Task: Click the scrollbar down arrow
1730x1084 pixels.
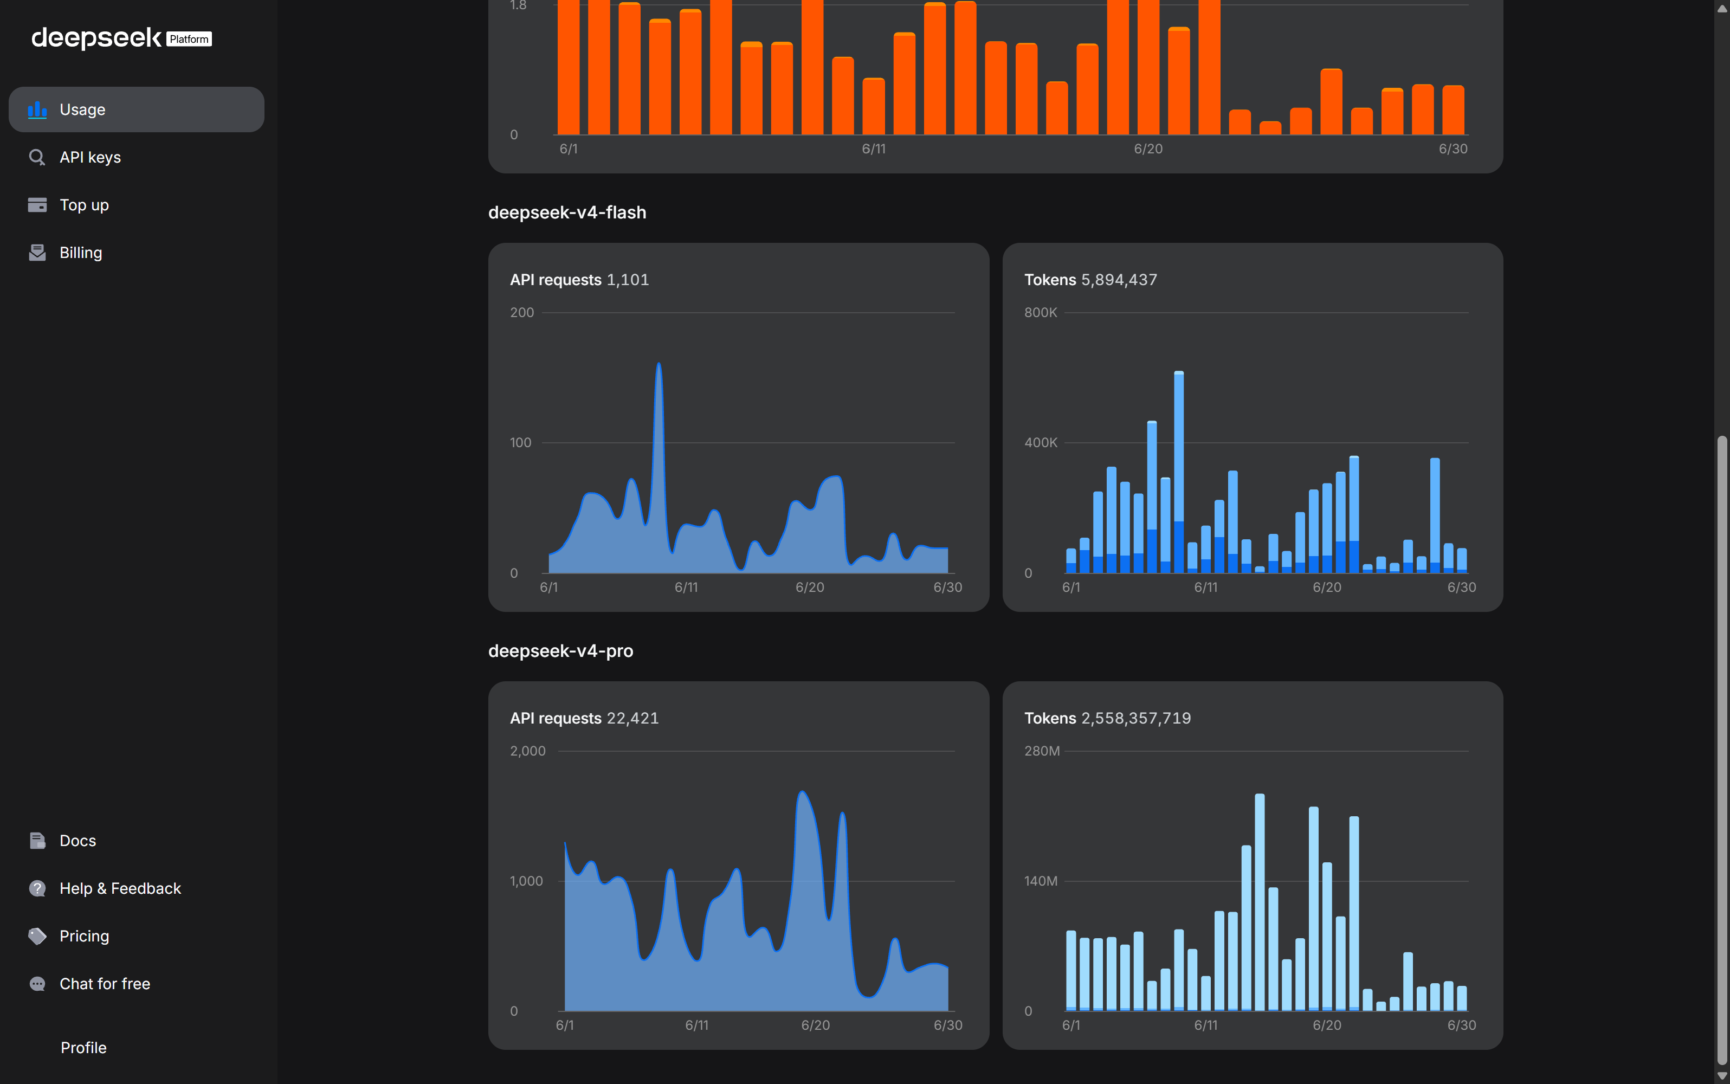Action: click(x=1722, y=1076)
